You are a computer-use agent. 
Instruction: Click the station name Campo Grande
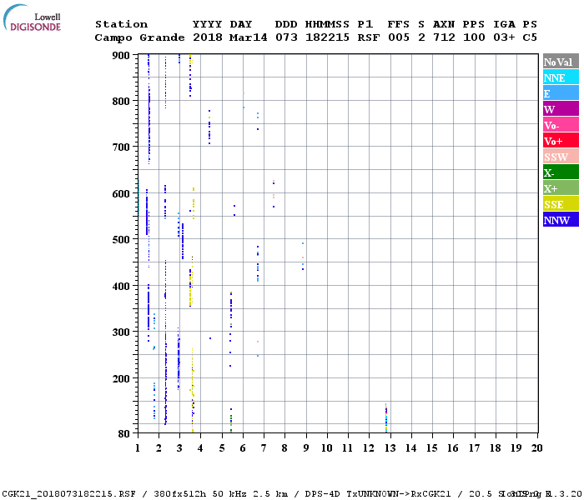tap(139, 37)
